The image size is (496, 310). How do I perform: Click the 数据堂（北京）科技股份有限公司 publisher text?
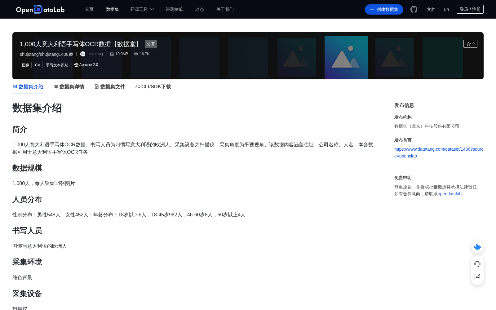pyautogui.click(x=427, y=126)
